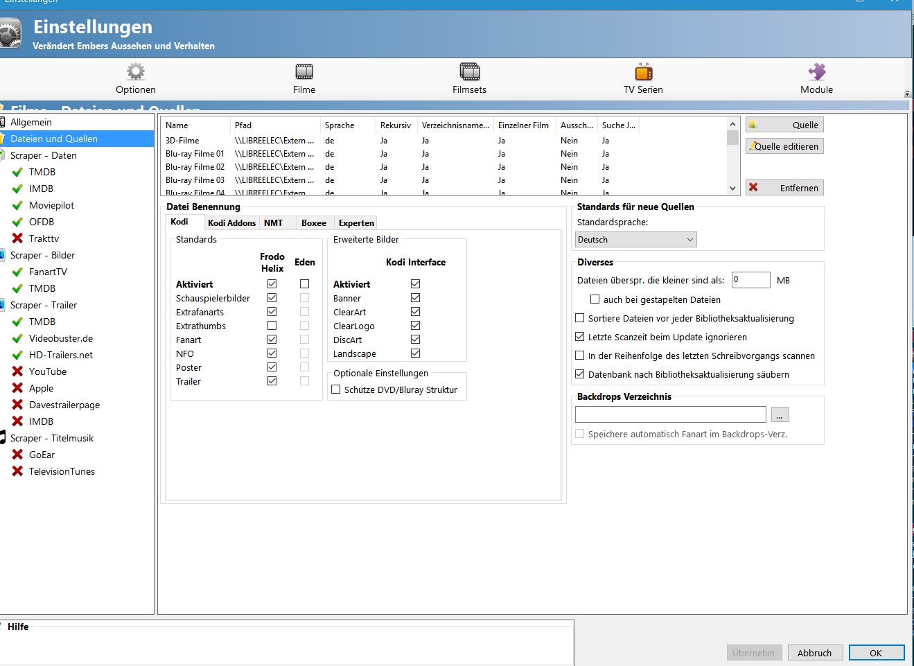
Task: Open the TV Serien settings section
Action: click(643, 79)
